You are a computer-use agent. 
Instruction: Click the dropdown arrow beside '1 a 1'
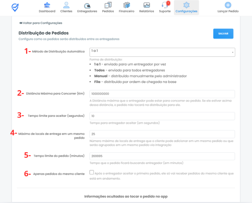pyautogui.click(x=232, y=52)
